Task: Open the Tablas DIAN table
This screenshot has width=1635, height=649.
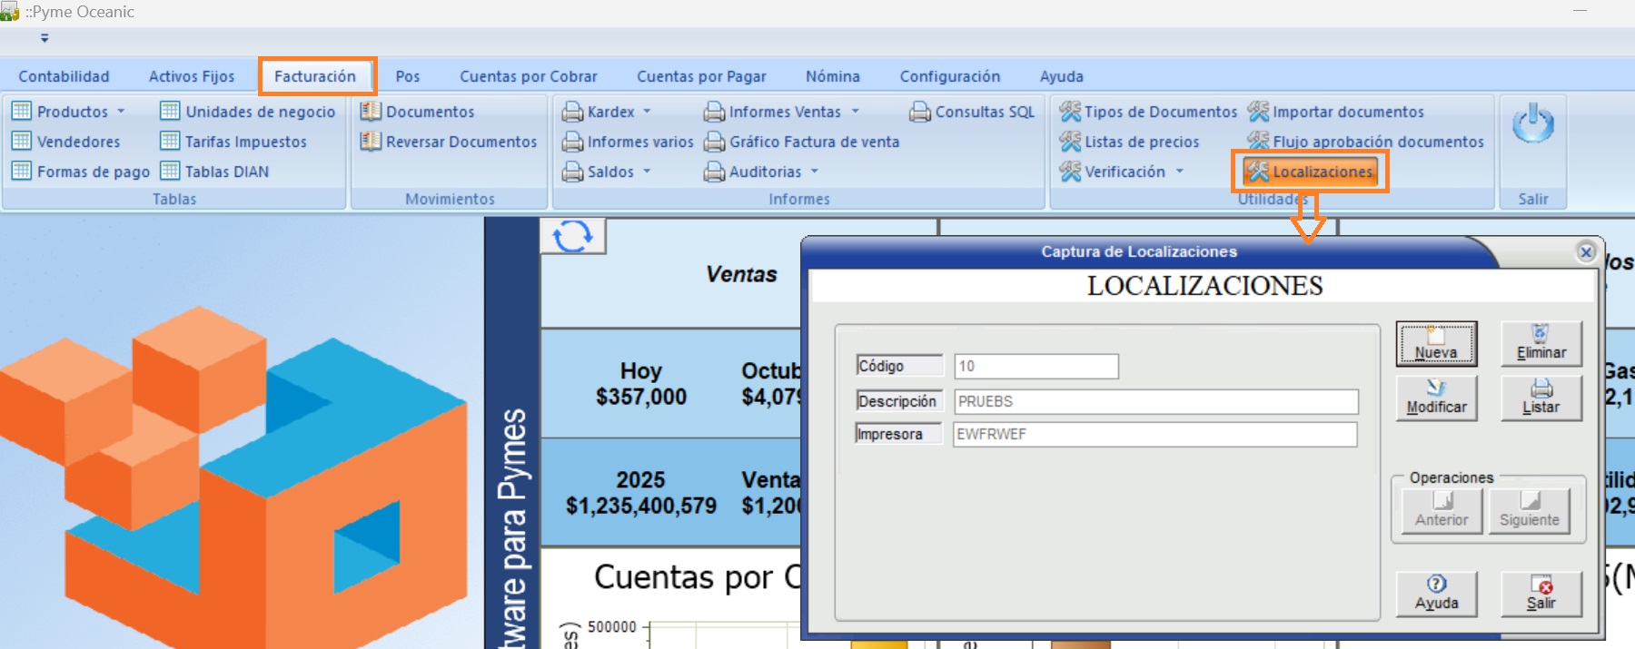Action: 216,172
